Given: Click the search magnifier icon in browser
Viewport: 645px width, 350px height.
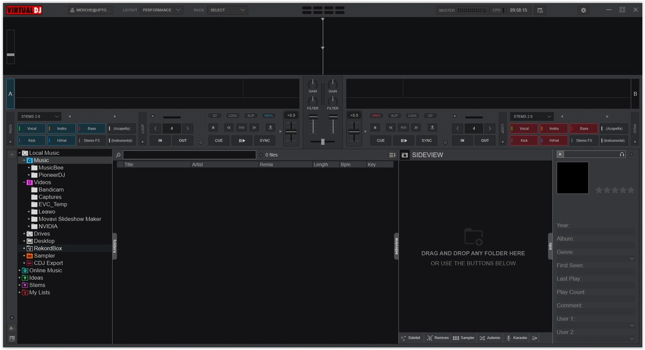Looking at the screenshot, I should tap(118, 155).
